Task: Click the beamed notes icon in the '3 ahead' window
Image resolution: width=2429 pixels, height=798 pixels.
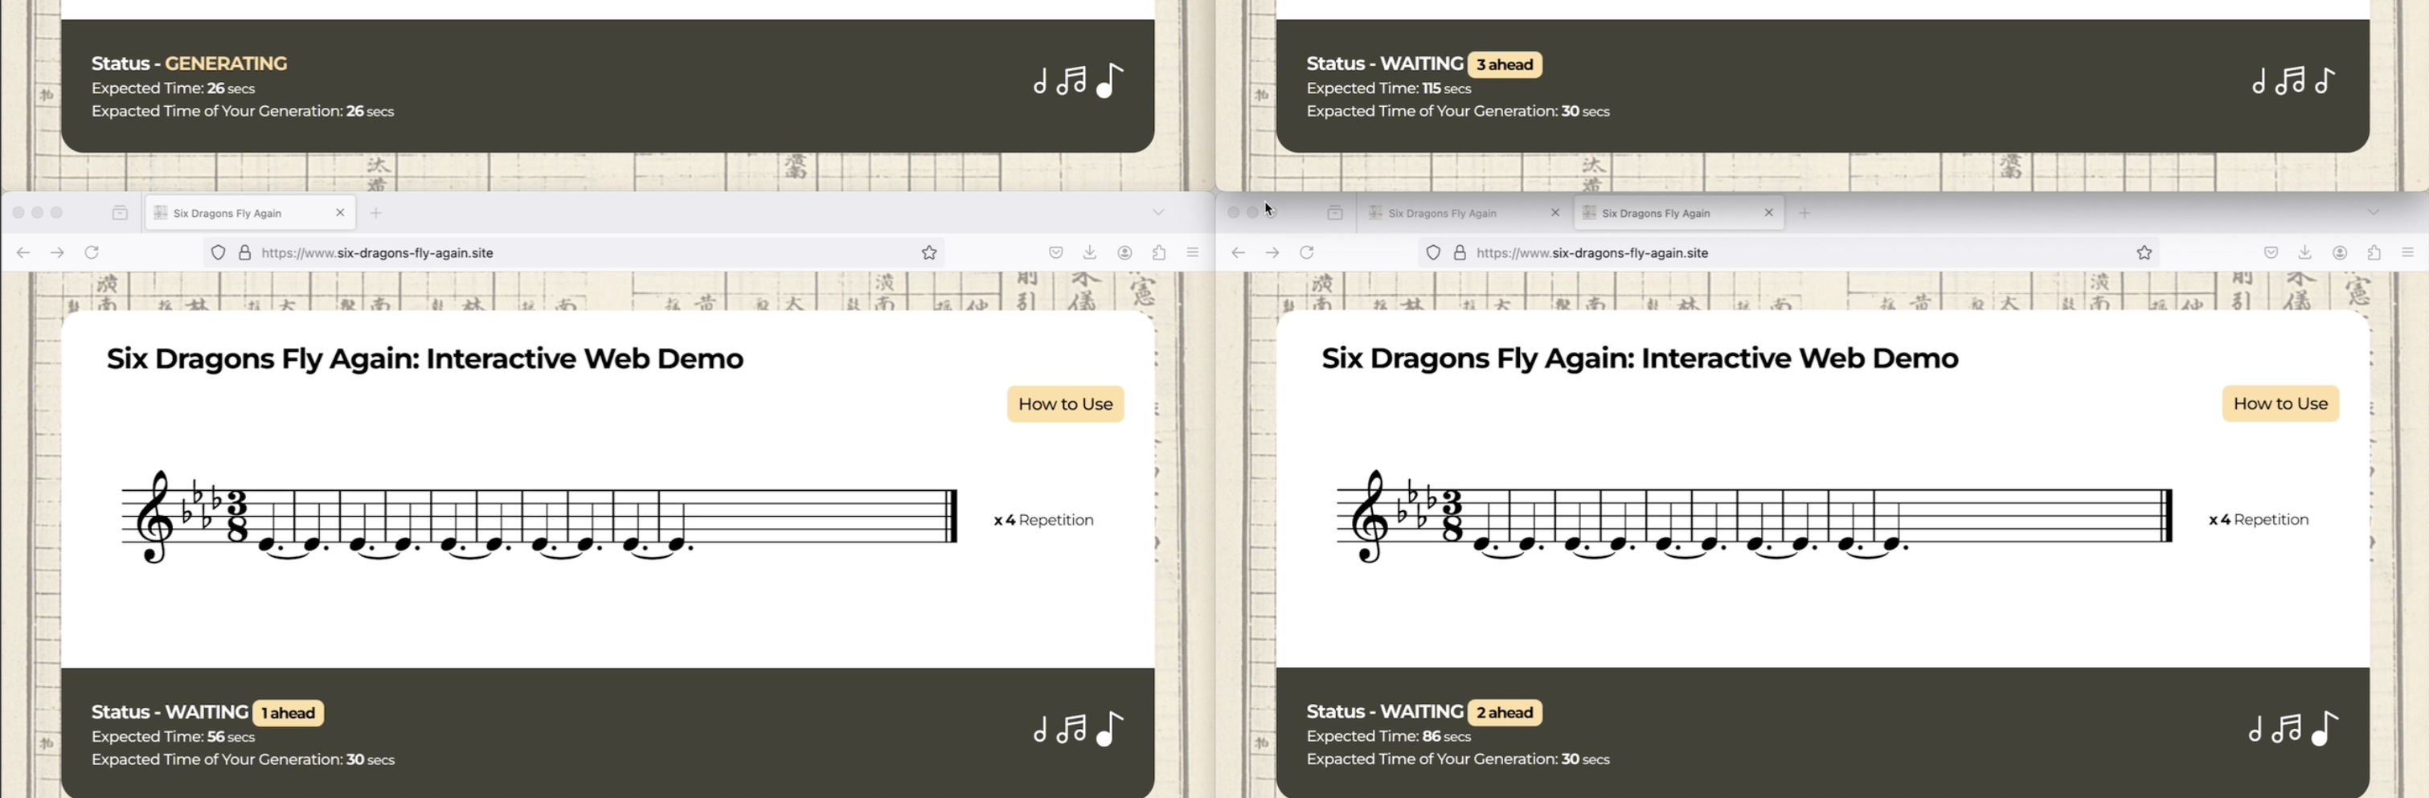Action: click(x=2289, y=80)
